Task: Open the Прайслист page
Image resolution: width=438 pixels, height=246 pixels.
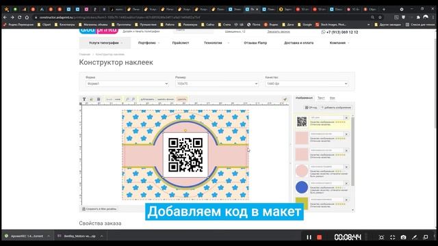Action: click(181, 43)
